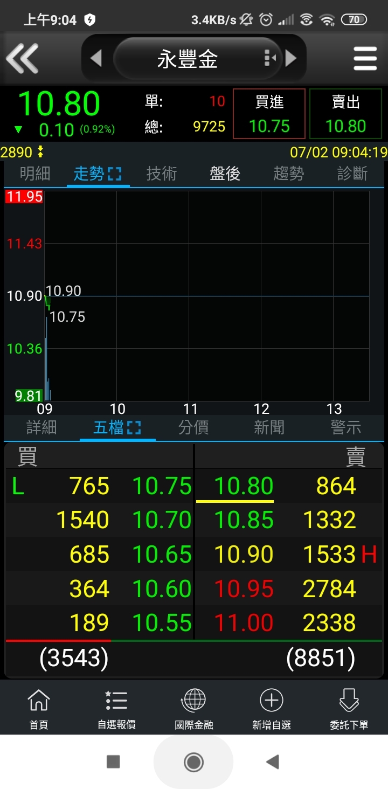Image resolution: width=388 pixels, height=789 pixels.
Task: Switch to the 詳細 tab
Action: (x=41, y=428)
